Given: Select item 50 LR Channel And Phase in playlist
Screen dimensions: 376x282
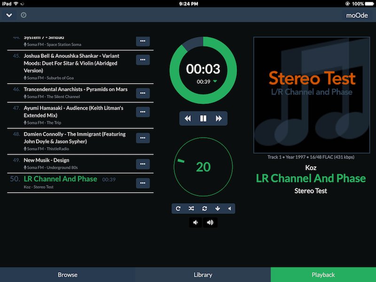Looking at the screenshot, I should point(61,179).
